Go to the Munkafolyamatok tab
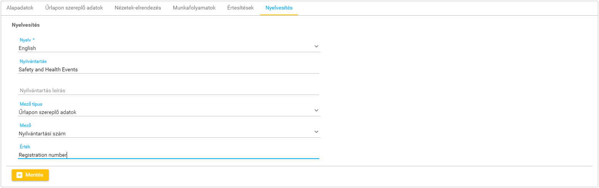Image resolution: width=599 pixels, height=188 pixels. tap(194, 8)
